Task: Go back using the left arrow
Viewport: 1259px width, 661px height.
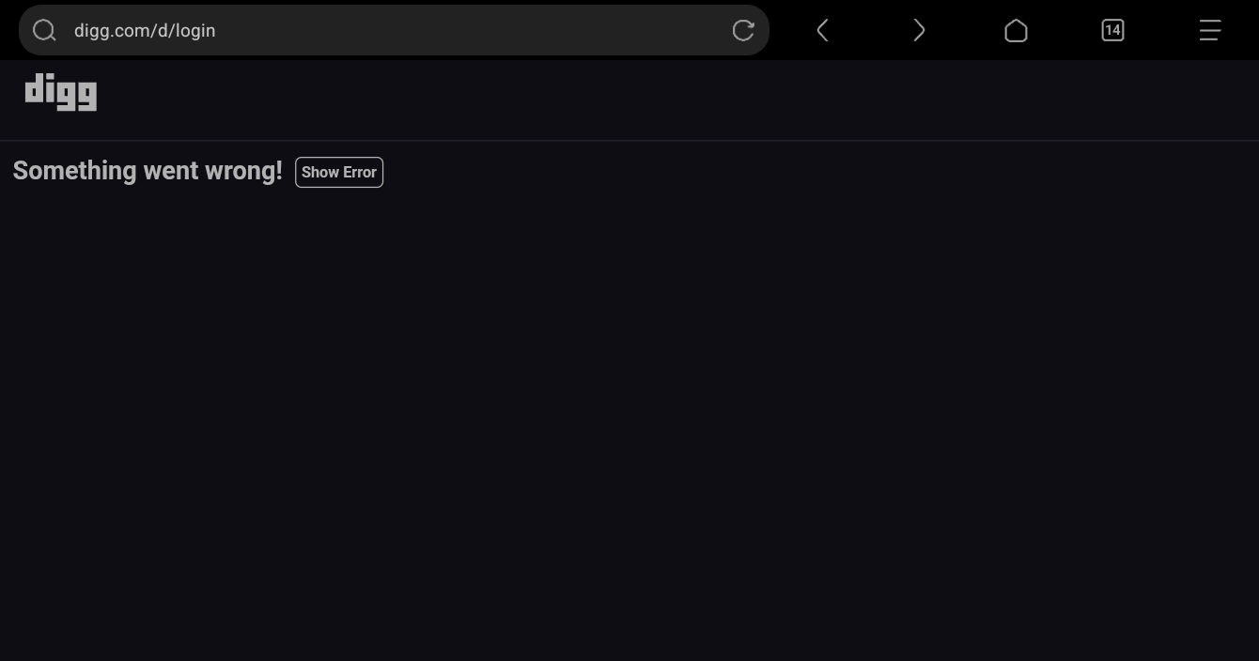Action: coord(822,30)
